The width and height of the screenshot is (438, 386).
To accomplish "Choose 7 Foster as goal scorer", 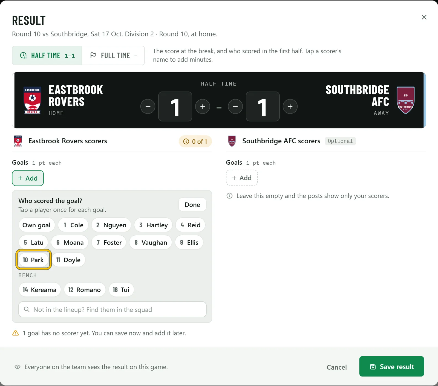I will (x=109, y=242).
